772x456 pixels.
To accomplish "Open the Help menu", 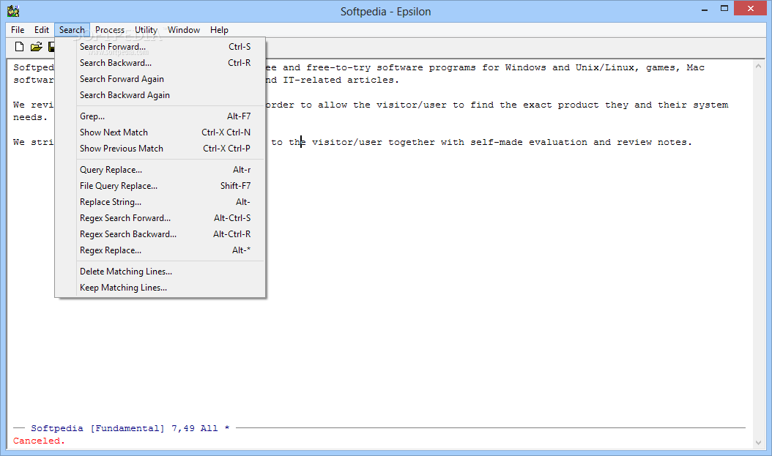I will (x=219, y=30).
